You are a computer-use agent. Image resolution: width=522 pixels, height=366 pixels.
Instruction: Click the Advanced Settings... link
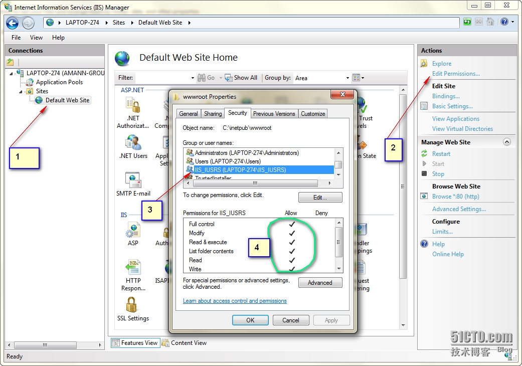pos(459,209)
